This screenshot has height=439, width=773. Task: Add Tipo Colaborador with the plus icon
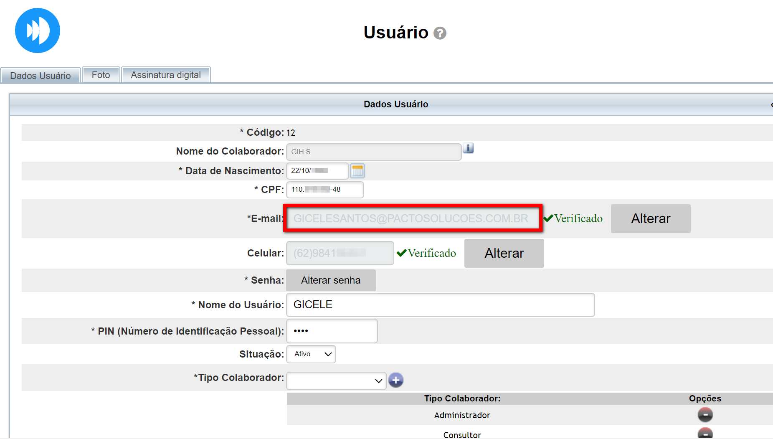[x=395, y=380]
